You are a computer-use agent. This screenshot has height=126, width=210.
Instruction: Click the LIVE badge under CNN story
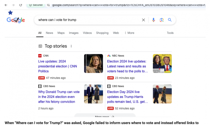point(41,78)
